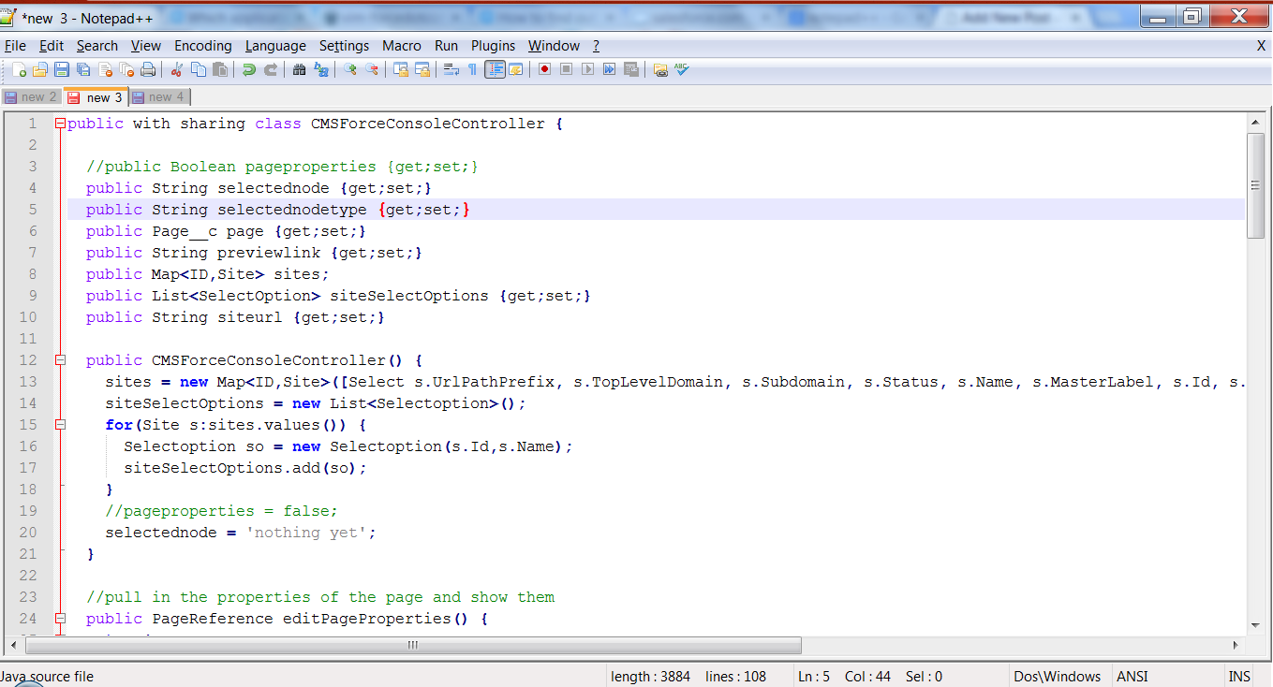1273x687 pixels.
Task: Click the horizontal scrollbar left arrow
Action: [x=13, y=645]
